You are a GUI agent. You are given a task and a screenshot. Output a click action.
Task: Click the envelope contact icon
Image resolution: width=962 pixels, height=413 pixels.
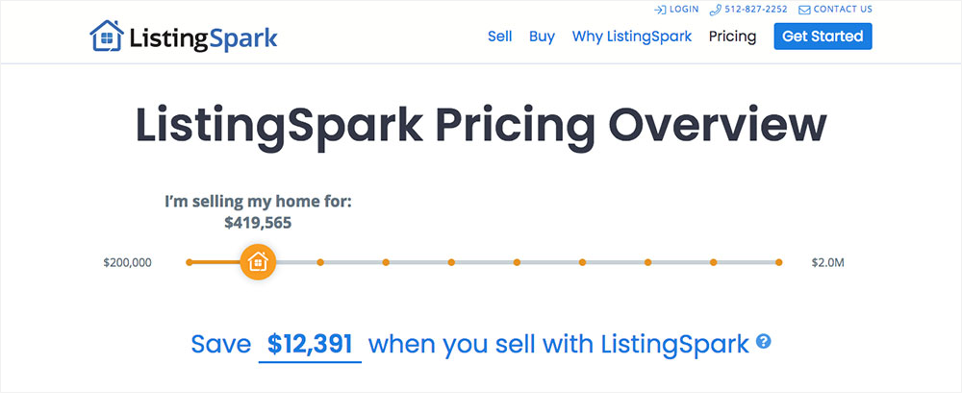pyautogui.click(x=804, y=10)
